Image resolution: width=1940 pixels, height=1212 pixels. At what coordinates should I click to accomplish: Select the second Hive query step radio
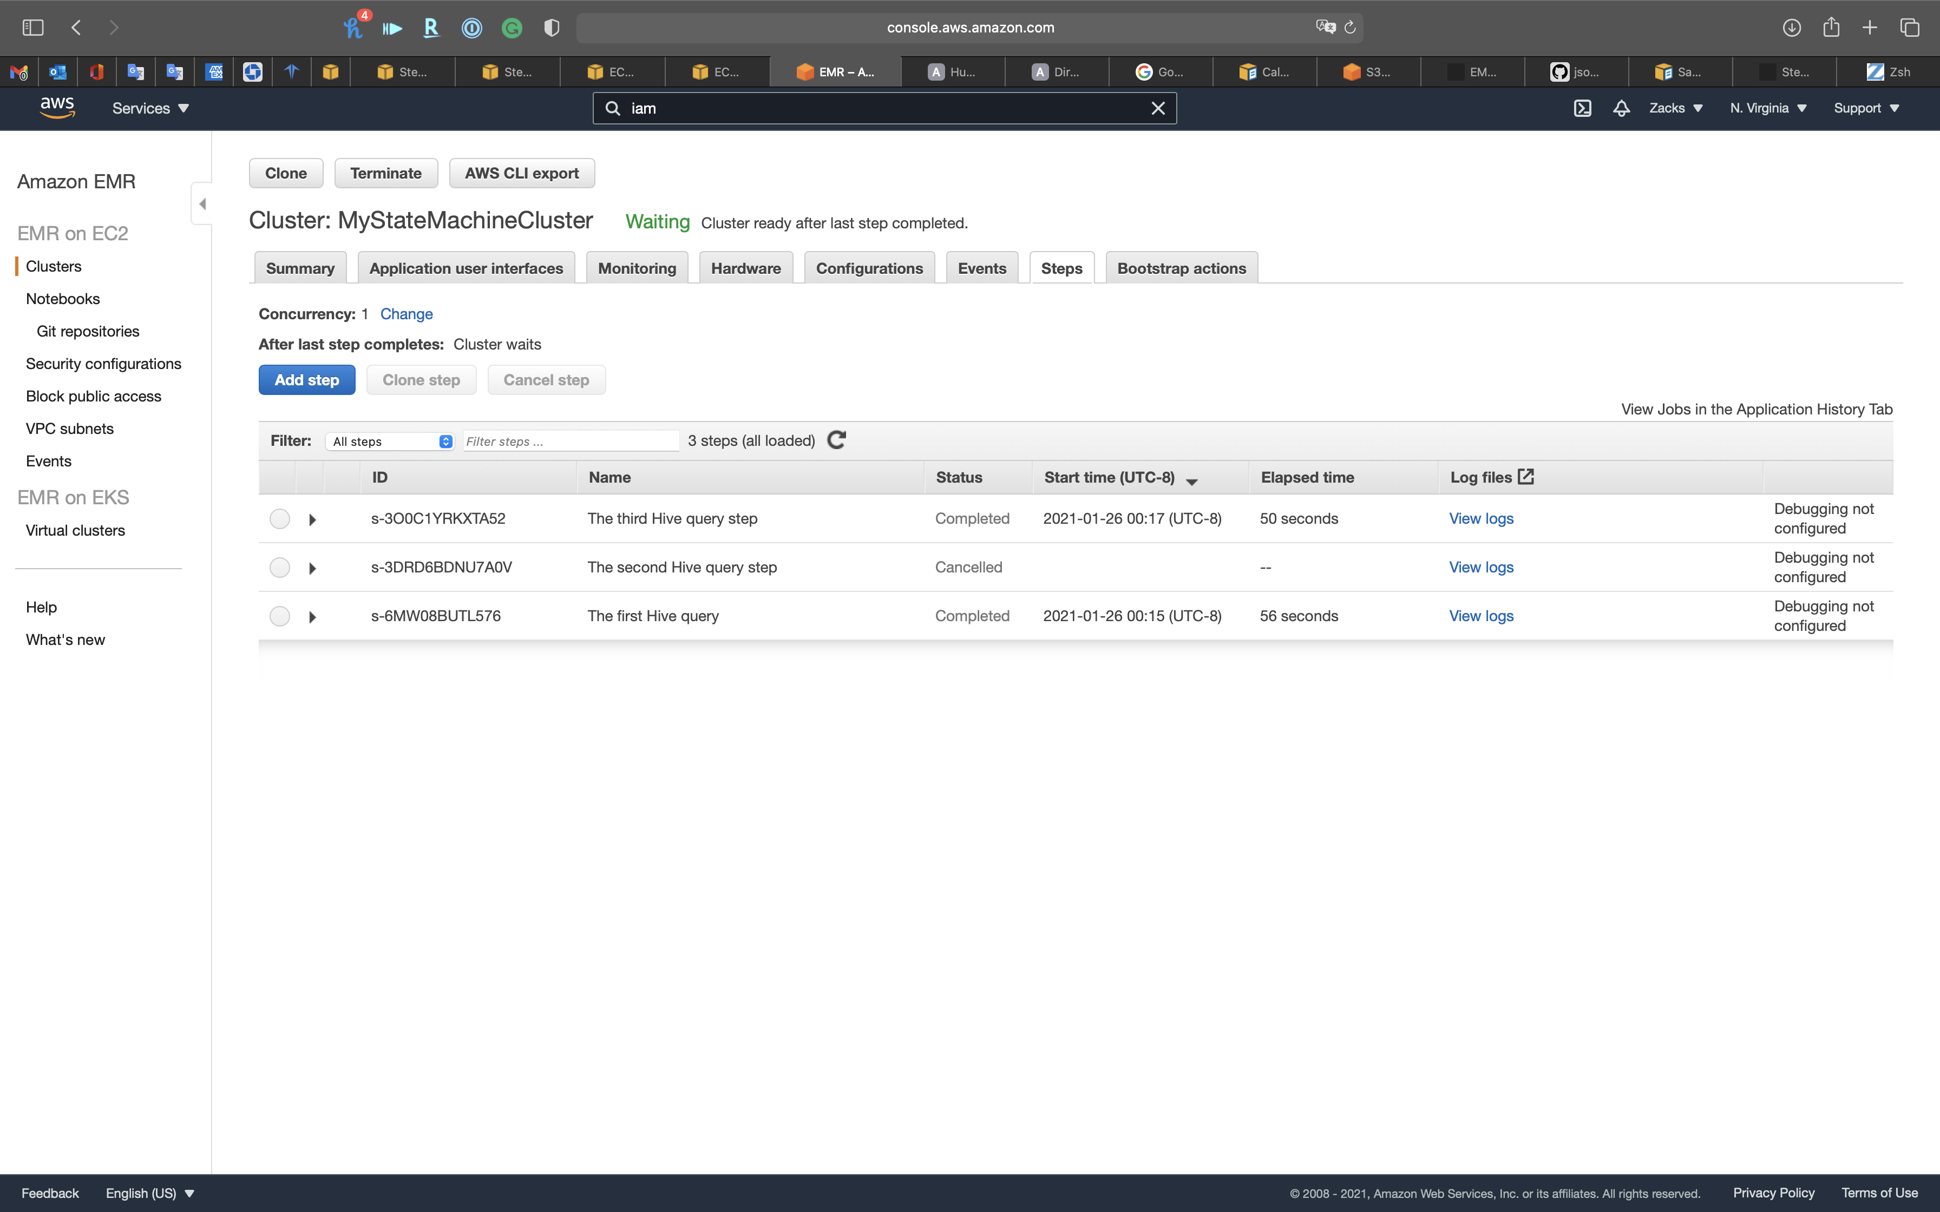[x=280, y=568]
